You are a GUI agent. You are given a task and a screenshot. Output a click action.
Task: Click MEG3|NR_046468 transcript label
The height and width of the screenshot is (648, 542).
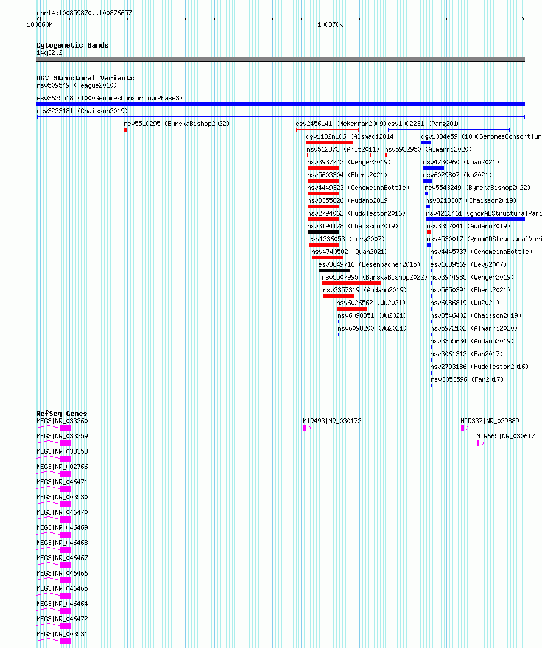coord(62,543)
